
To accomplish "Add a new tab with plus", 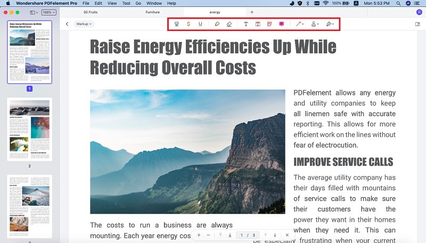I will click(252, 12).
